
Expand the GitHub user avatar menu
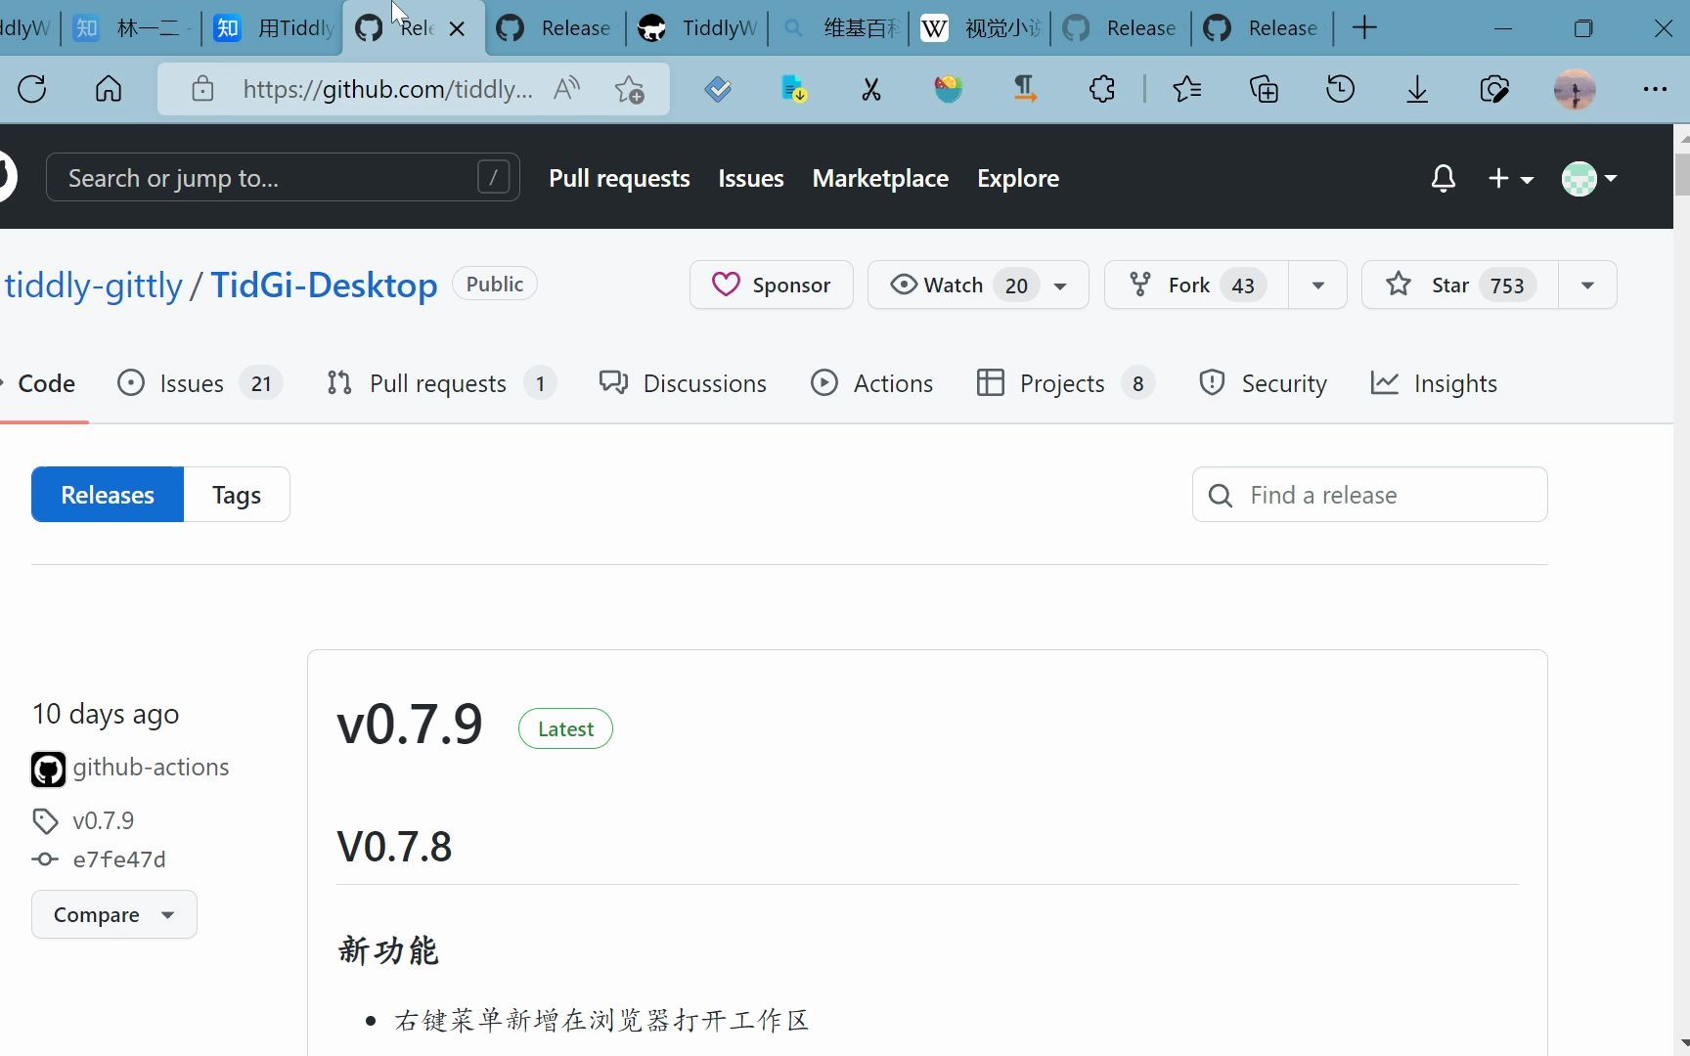pyautogui.click(x=1589, y=178)
